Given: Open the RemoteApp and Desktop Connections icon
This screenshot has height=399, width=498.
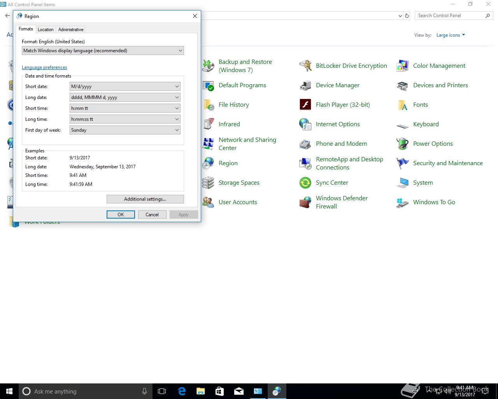Looking at the screenshot, I should pyautogui.click(x=305, y=163).
